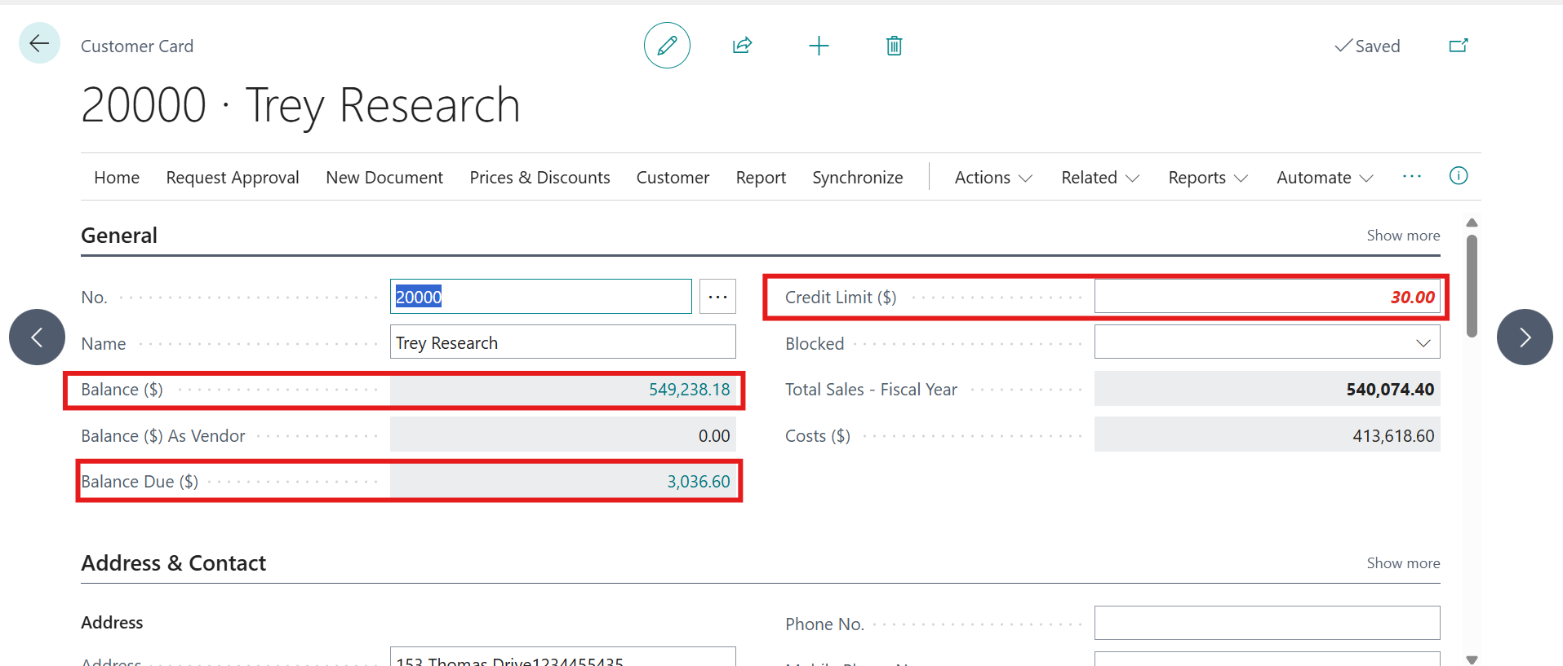The width and height of the screenshot is (1563, 666).
Task: Click the back arrow icon
Action: [x=39, y=43]
